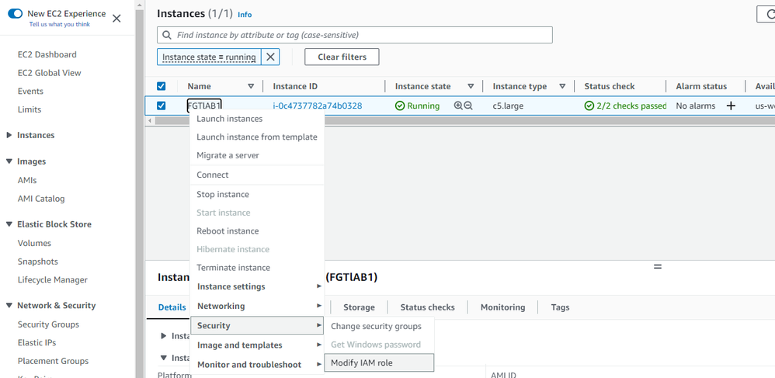775x378 pixels.
Task: Sort by Instance state column arrow
Action: [471, 86]
